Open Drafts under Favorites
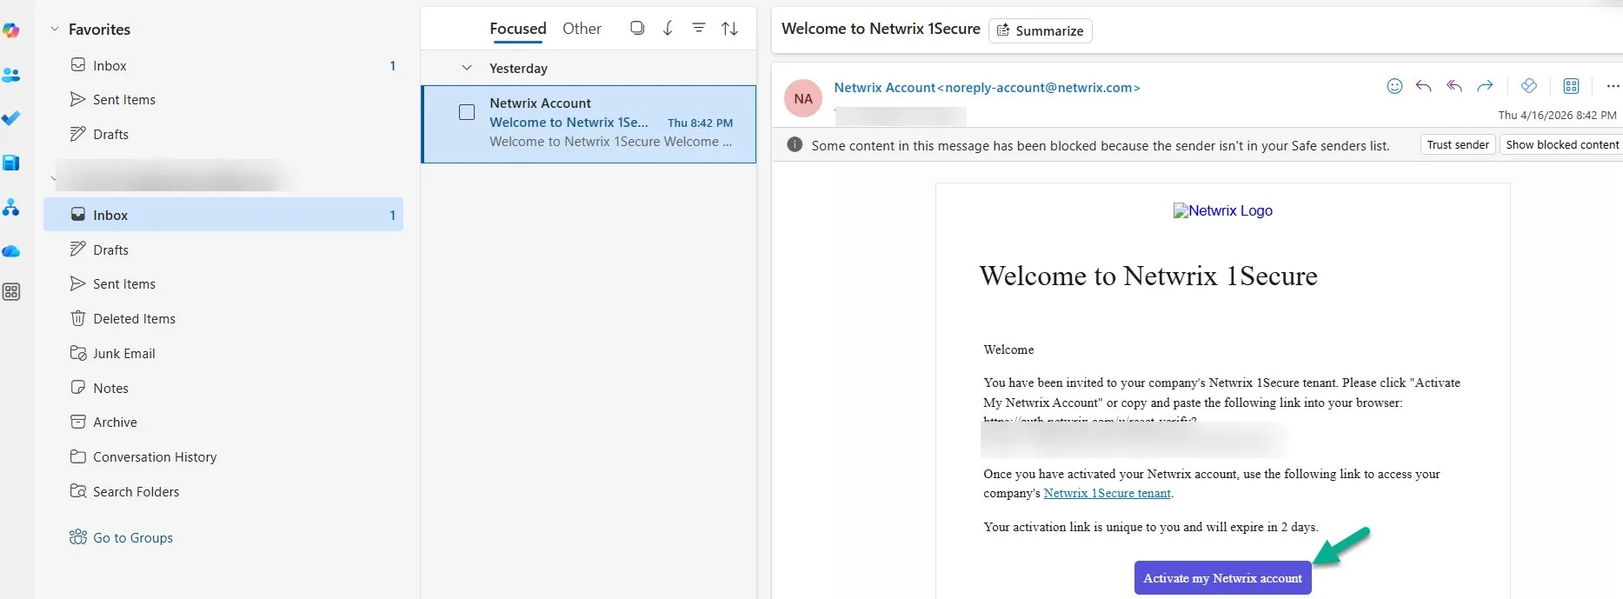1623x599 pixels. point(223,134)
